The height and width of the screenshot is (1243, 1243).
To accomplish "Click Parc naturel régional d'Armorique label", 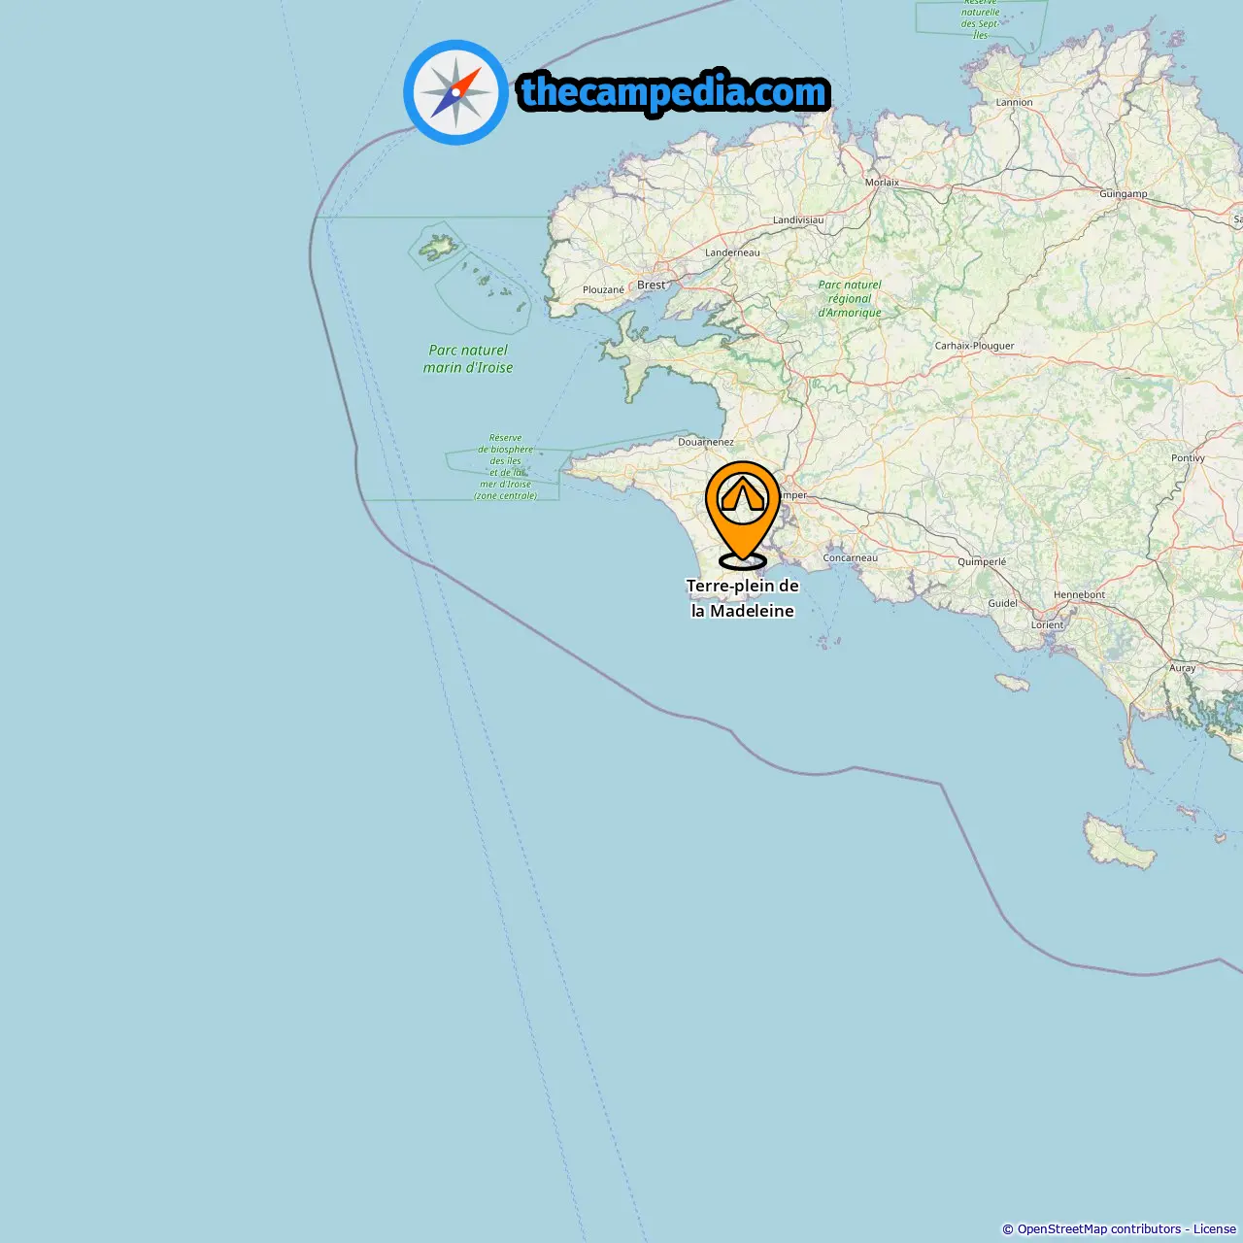I will [850, 298].
